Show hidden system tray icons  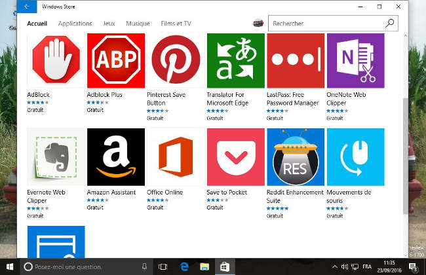[335, 267]
